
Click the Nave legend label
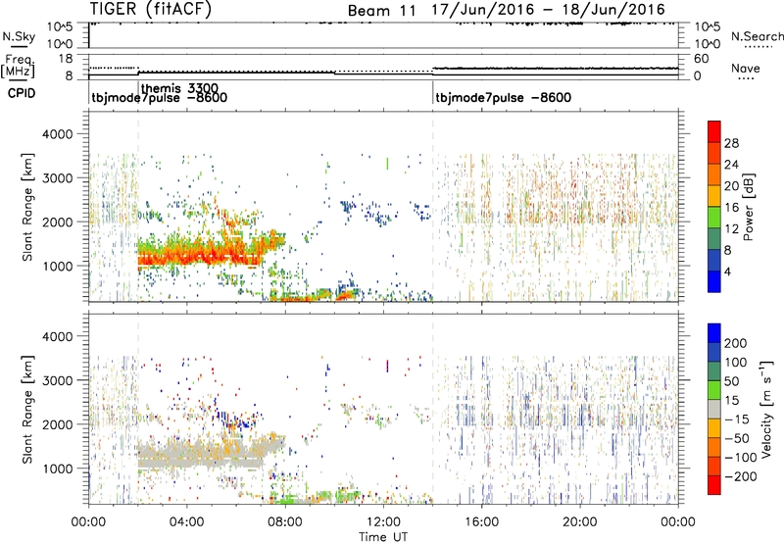tap(746, 68)
